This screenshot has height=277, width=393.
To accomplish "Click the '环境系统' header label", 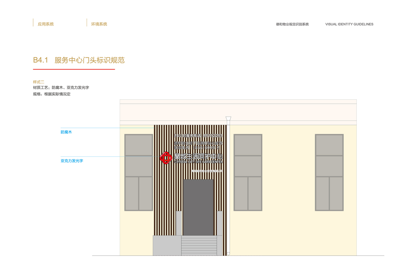I will (x=99, y=24).
